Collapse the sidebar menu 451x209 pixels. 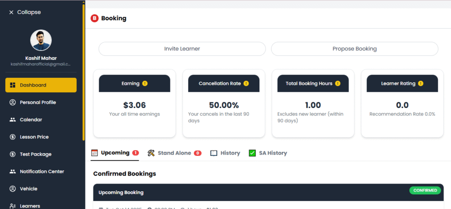coord(25,12)
